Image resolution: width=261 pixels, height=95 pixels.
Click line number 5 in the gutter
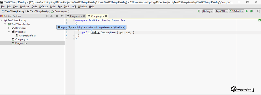[x=67, y=33]
